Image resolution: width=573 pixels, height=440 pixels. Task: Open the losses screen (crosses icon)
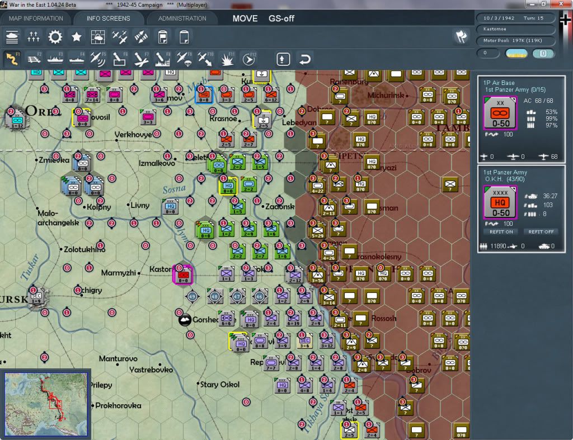pyautogui.click(x=33, y=37)
